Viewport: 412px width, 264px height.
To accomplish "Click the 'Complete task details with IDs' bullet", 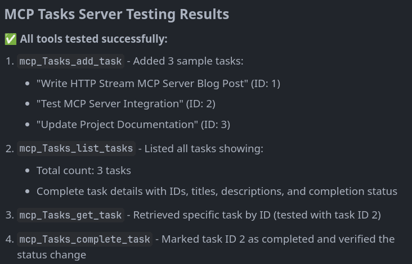I will (217, 191).
